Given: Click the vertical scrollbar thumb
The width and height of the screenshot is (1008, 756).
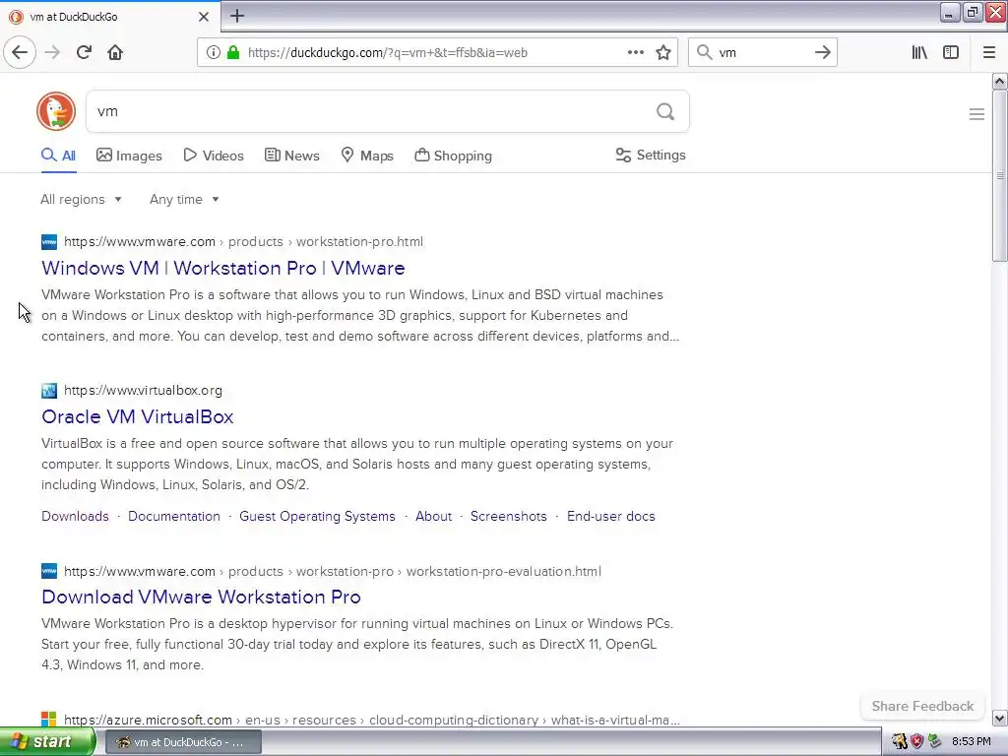Looking at the screenshot, I should [x=999, y=175].
